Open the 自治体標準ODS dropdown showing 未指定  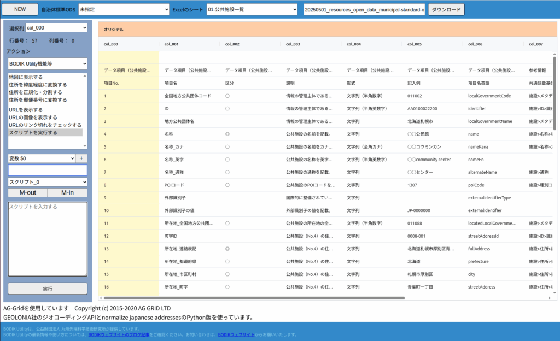click(124, 9)
